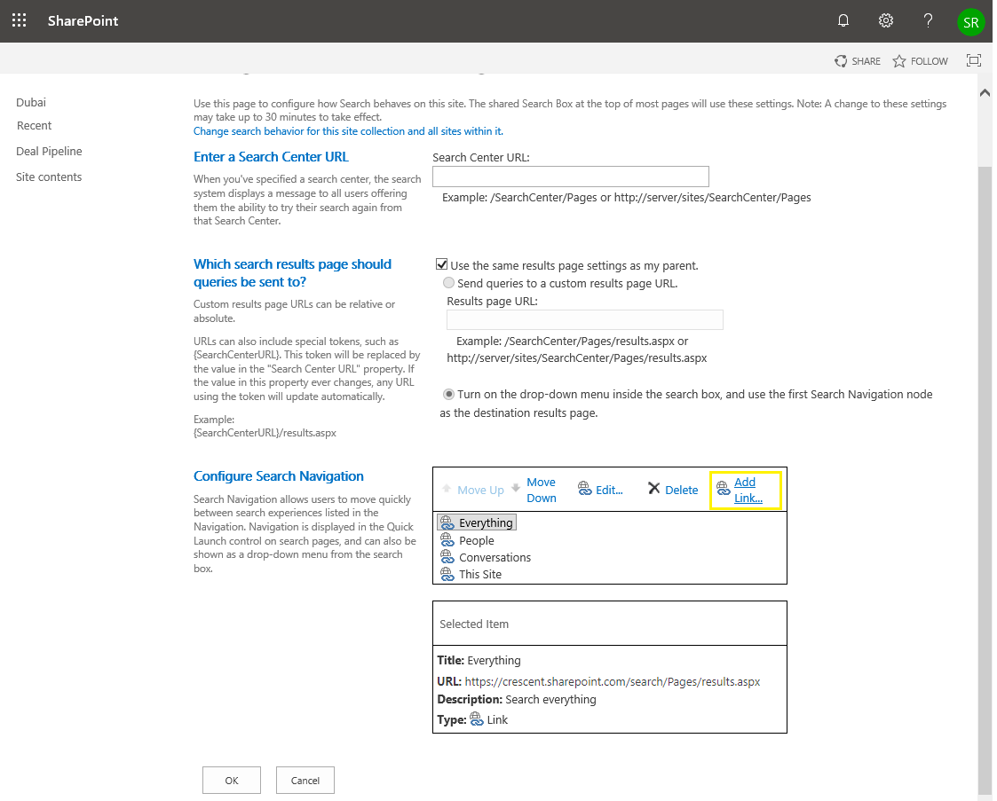
Task: Click the Search Center URL input field
Action: coord(570,176)
